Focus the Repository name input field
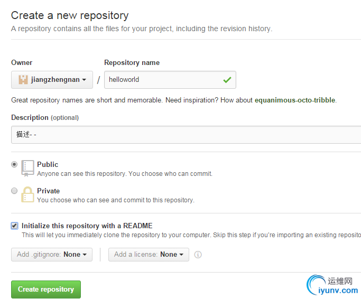Screen dimensions: 361x299 [x=164, y=80]
